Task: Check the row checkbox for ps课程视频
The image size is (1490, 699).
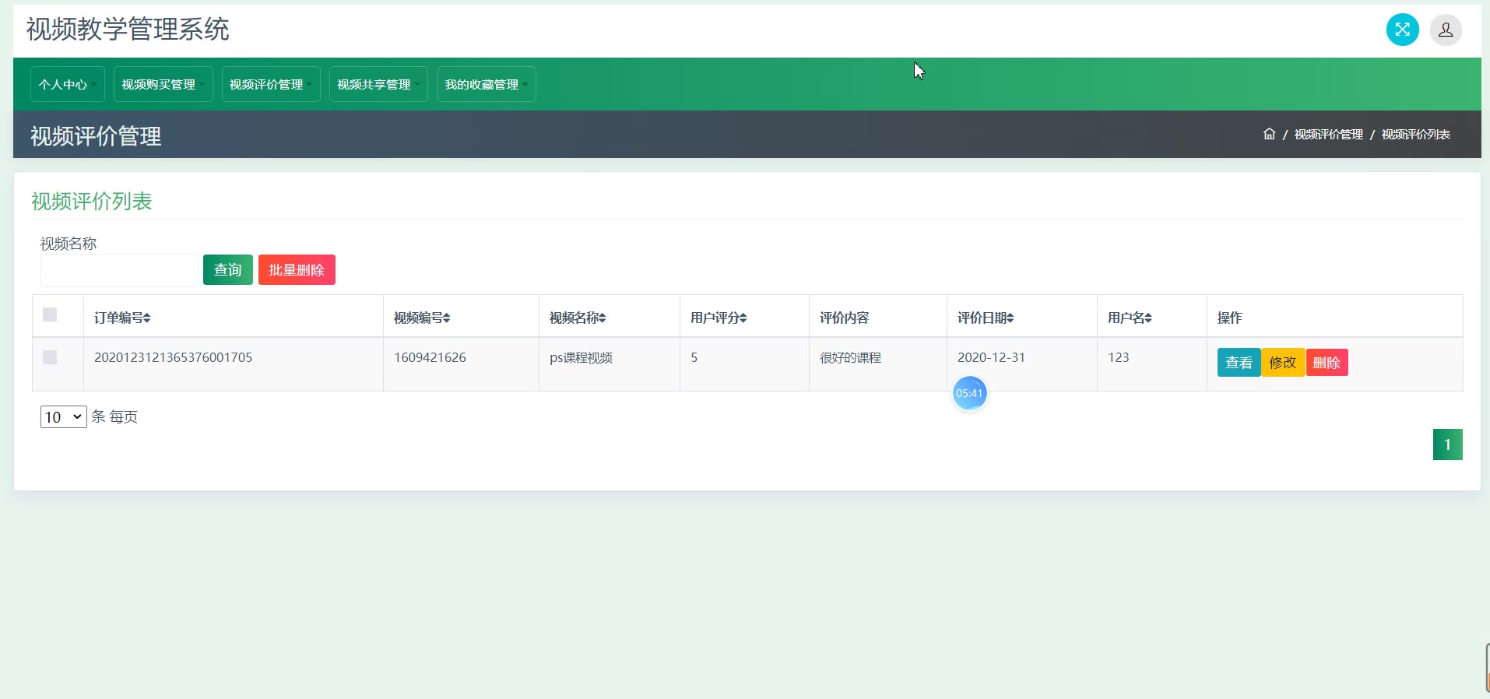Action: pyautogui.click(x=50, y=357)
